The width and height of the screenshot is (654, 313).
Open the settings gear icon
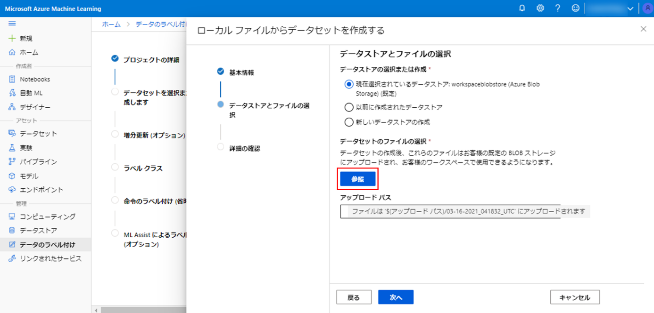540,8
